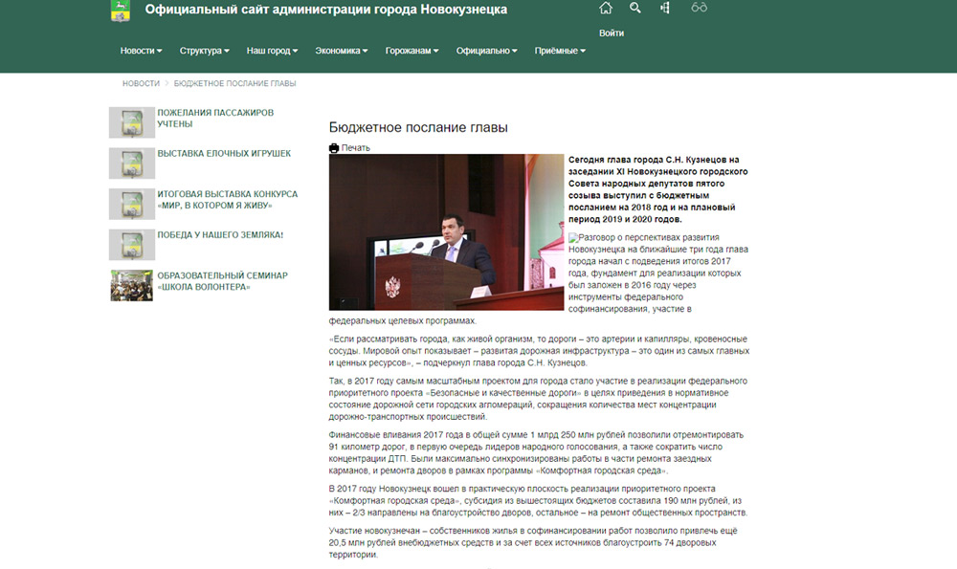Go to НОВОСТИ in the breadcrumb

coord(141,84)
